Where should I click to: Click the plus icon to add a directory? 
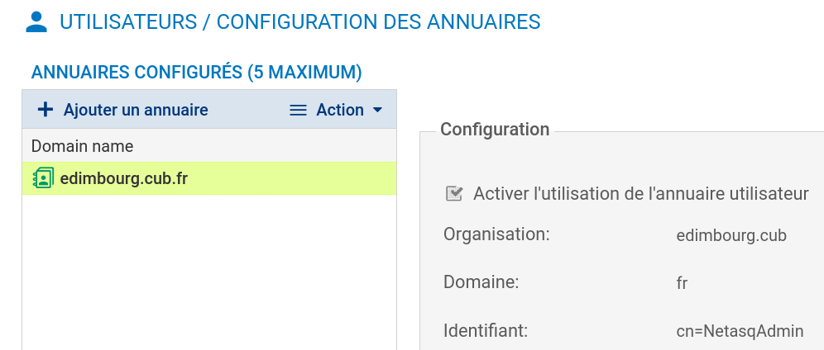pos(46,110)
